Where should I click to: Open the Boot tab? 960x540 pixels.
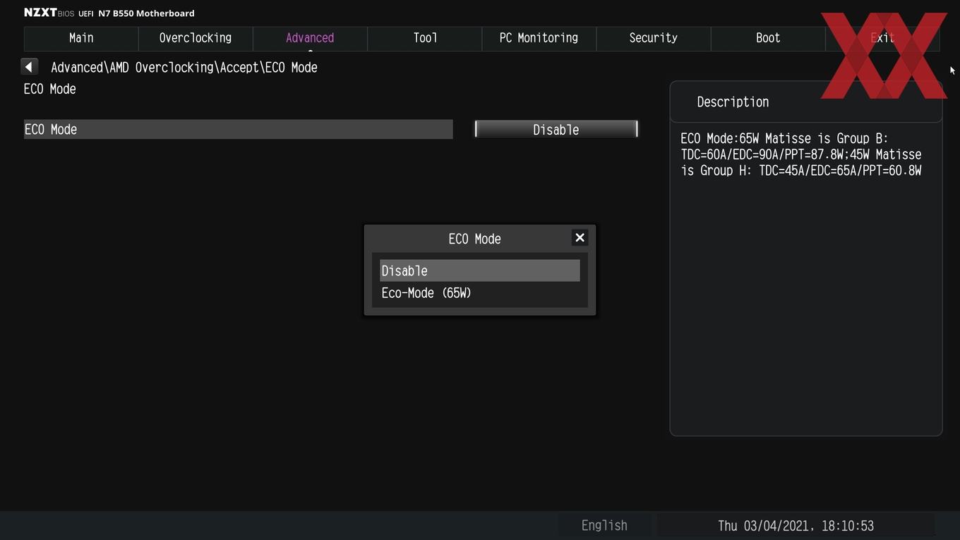768,38
